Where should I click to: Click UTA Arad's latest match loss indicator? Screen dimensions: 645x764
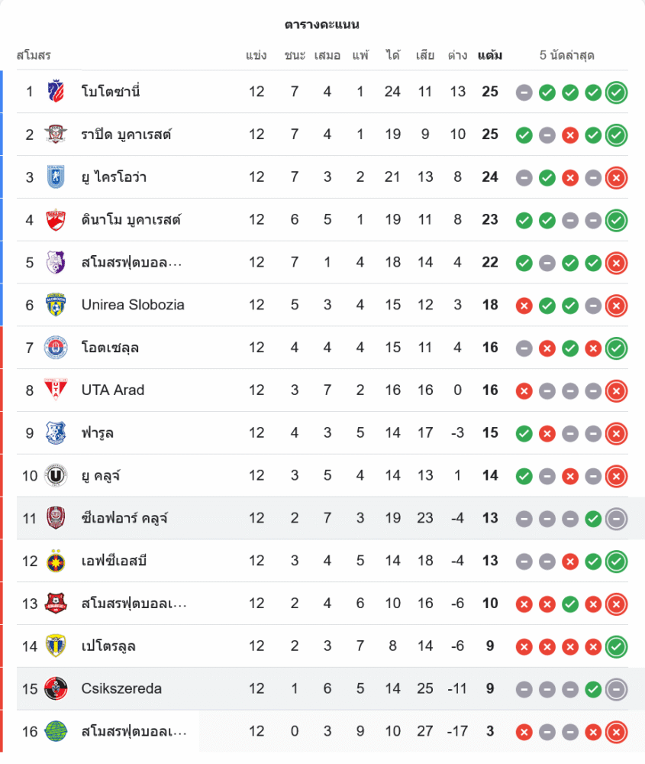coord(616,391)
